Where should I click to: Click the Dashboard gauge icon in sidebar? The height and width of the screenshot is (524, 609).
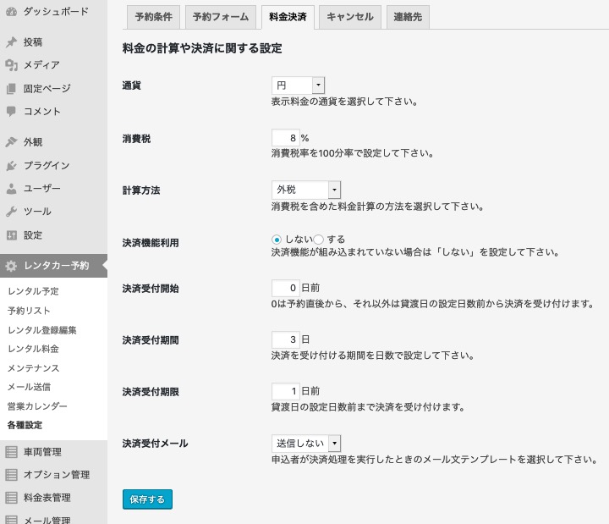pyautogui.click(x=11, y=12)
